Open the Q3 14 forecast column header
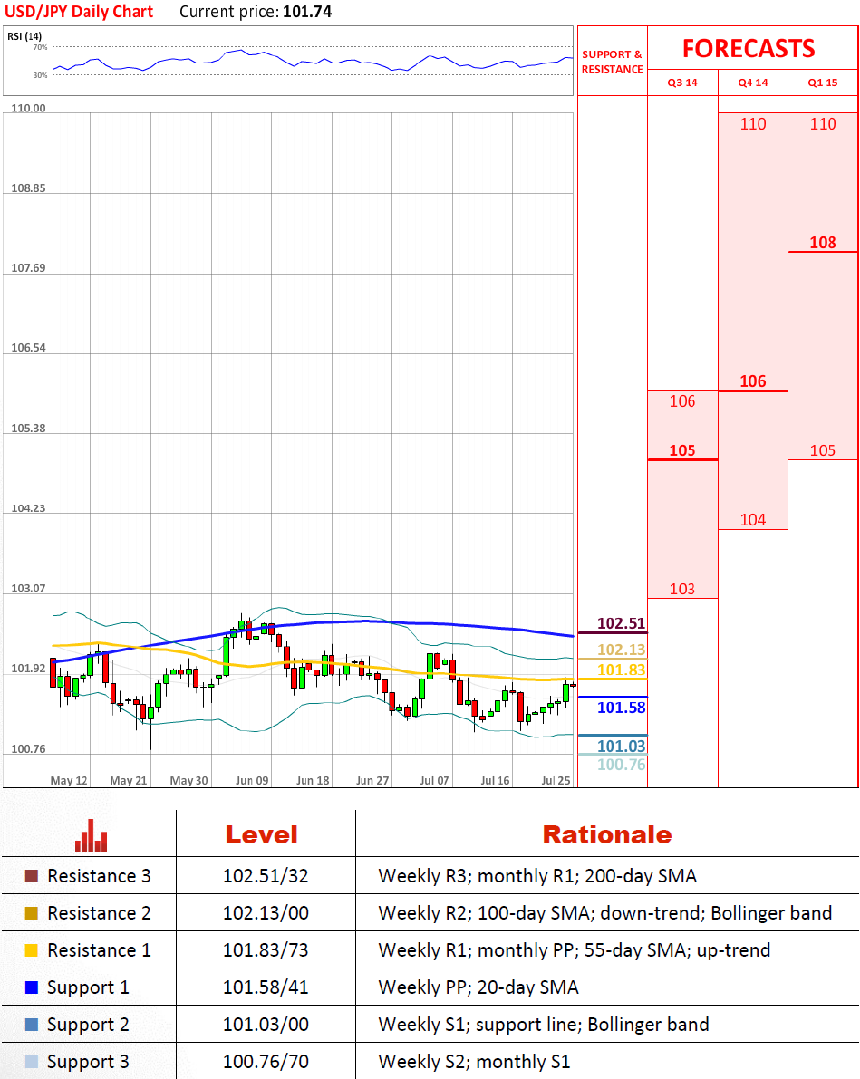Viewport: 860px width, 1079px height. 682,82
